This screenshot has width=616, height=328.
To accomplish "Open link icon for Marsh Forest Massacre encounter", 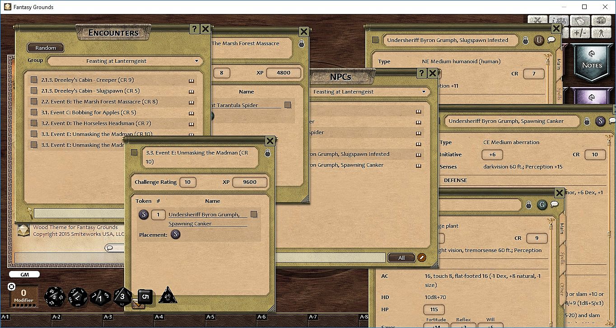I will coord(191,102).
